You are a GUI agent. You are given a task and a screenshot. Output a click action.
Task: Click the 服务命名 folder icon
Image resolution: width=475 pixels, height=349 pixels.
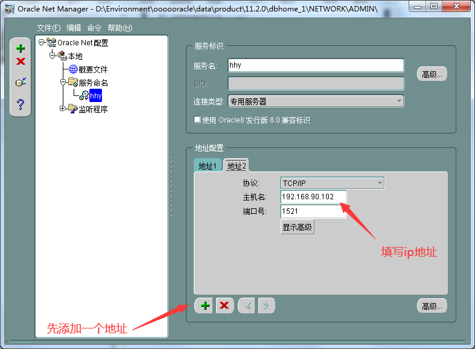coord(73,82)
